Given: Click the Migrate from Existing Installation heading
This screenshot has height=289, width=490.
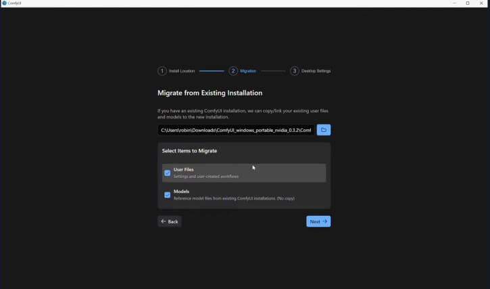Looking at the screenshot, I should pyautogui.click(x=210, y=93).
